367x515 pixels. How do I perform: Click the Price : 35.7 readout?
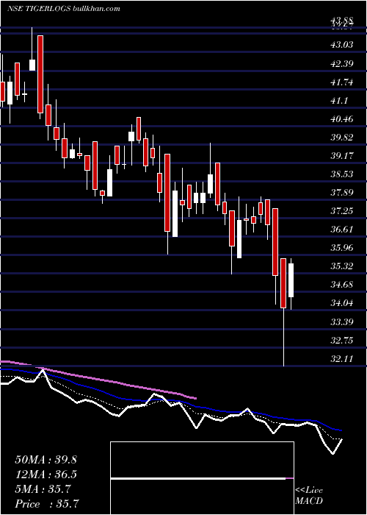coord(47,504)
